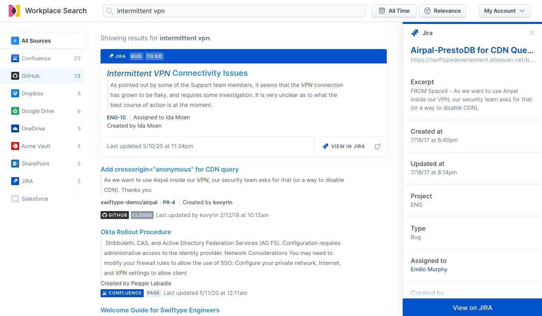
Task: Filter results by Acme Vault source
Action: (42, 146)
